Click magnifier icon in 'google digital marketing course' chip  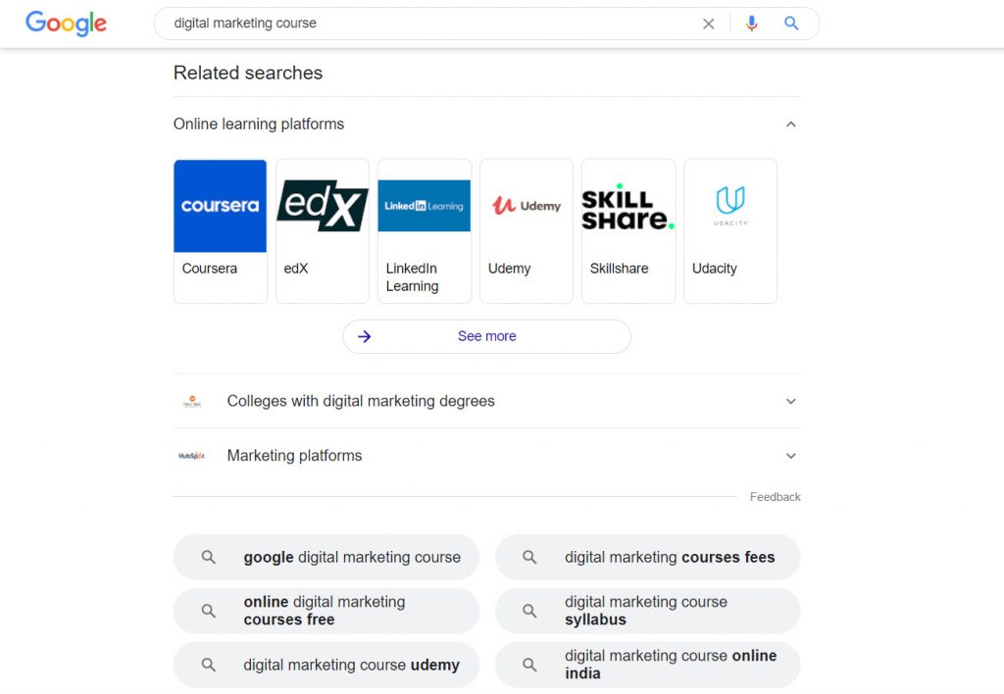[x=208, y=557]
